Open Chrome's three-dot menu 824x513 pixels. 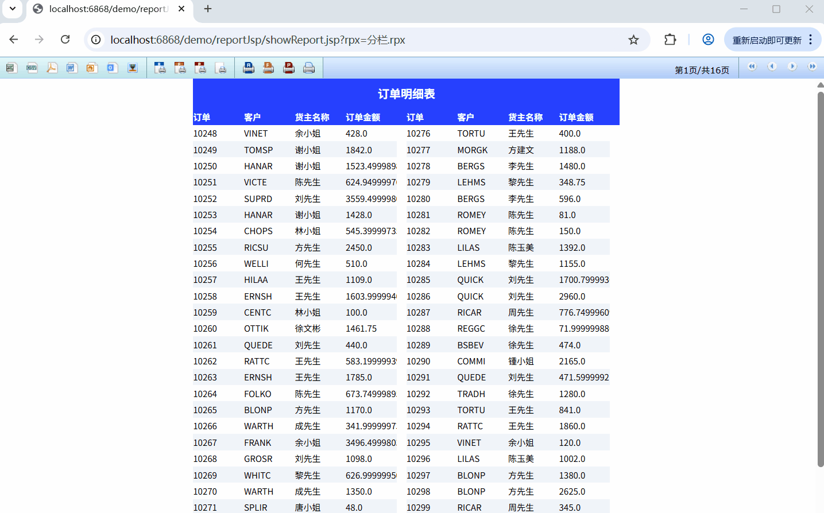[810, 40]
